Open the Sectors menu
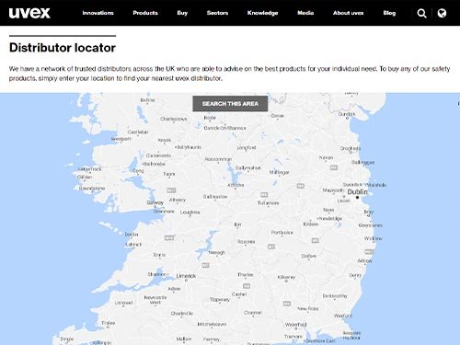460x345 pixels. tap(217, 13)
